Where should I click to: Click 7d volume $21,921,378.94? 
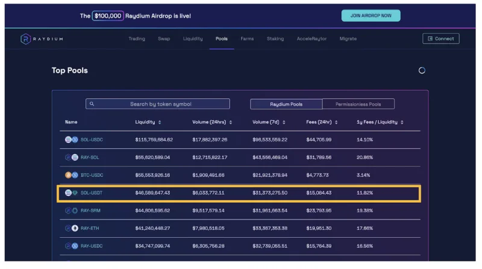click(270, 175)
